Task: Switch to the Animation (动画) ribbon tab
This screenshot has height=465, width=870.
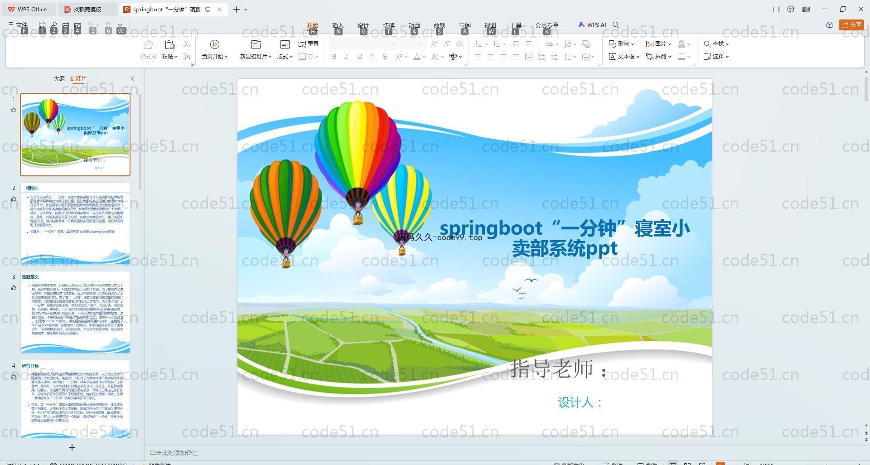Action: click(414, 25)
